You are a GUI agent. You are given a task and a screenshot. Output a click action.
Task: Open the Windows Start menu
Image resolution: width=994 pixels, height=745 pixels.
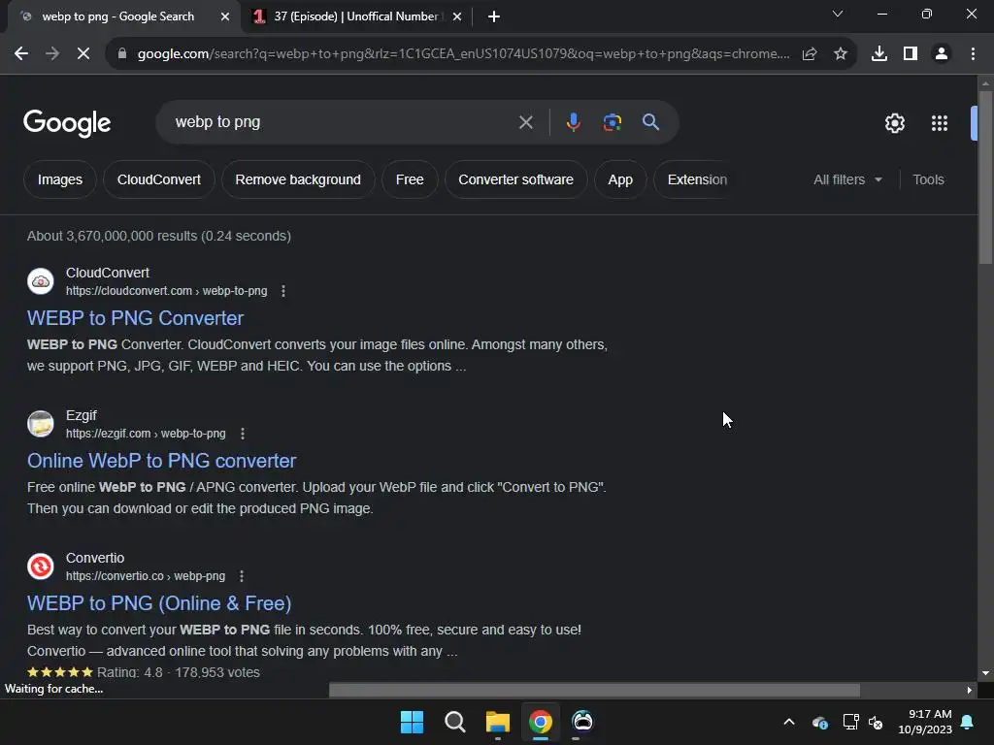pyautogui.click(x=412, y=722)
